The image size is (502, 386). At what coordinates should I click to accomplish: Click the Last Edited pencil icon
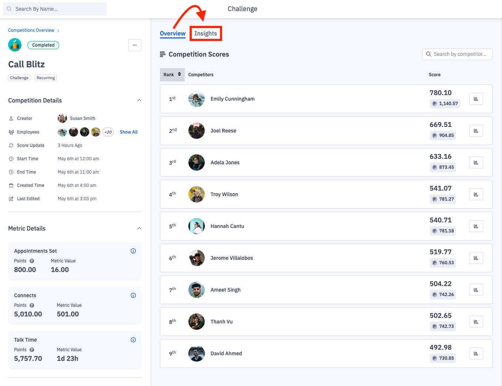click(11, 199)
